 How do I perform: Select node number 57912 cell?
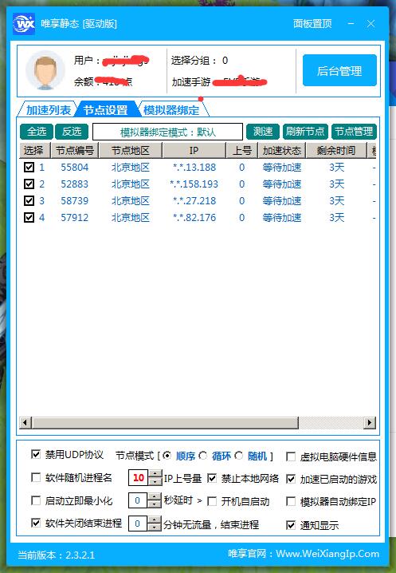coord(74,218)
